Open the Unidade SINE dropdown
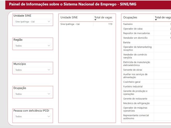 (x=32, y=21)
